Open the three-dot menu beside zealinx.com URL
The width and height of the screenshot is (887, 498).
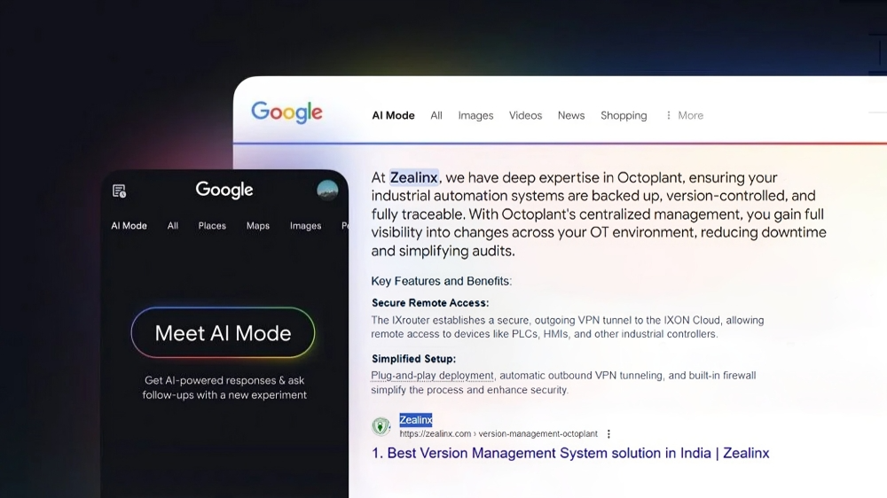[608, 434]
